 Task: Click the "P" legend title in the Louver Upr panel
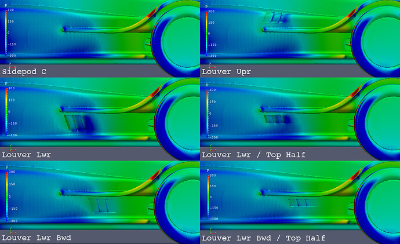click(206, 7)
